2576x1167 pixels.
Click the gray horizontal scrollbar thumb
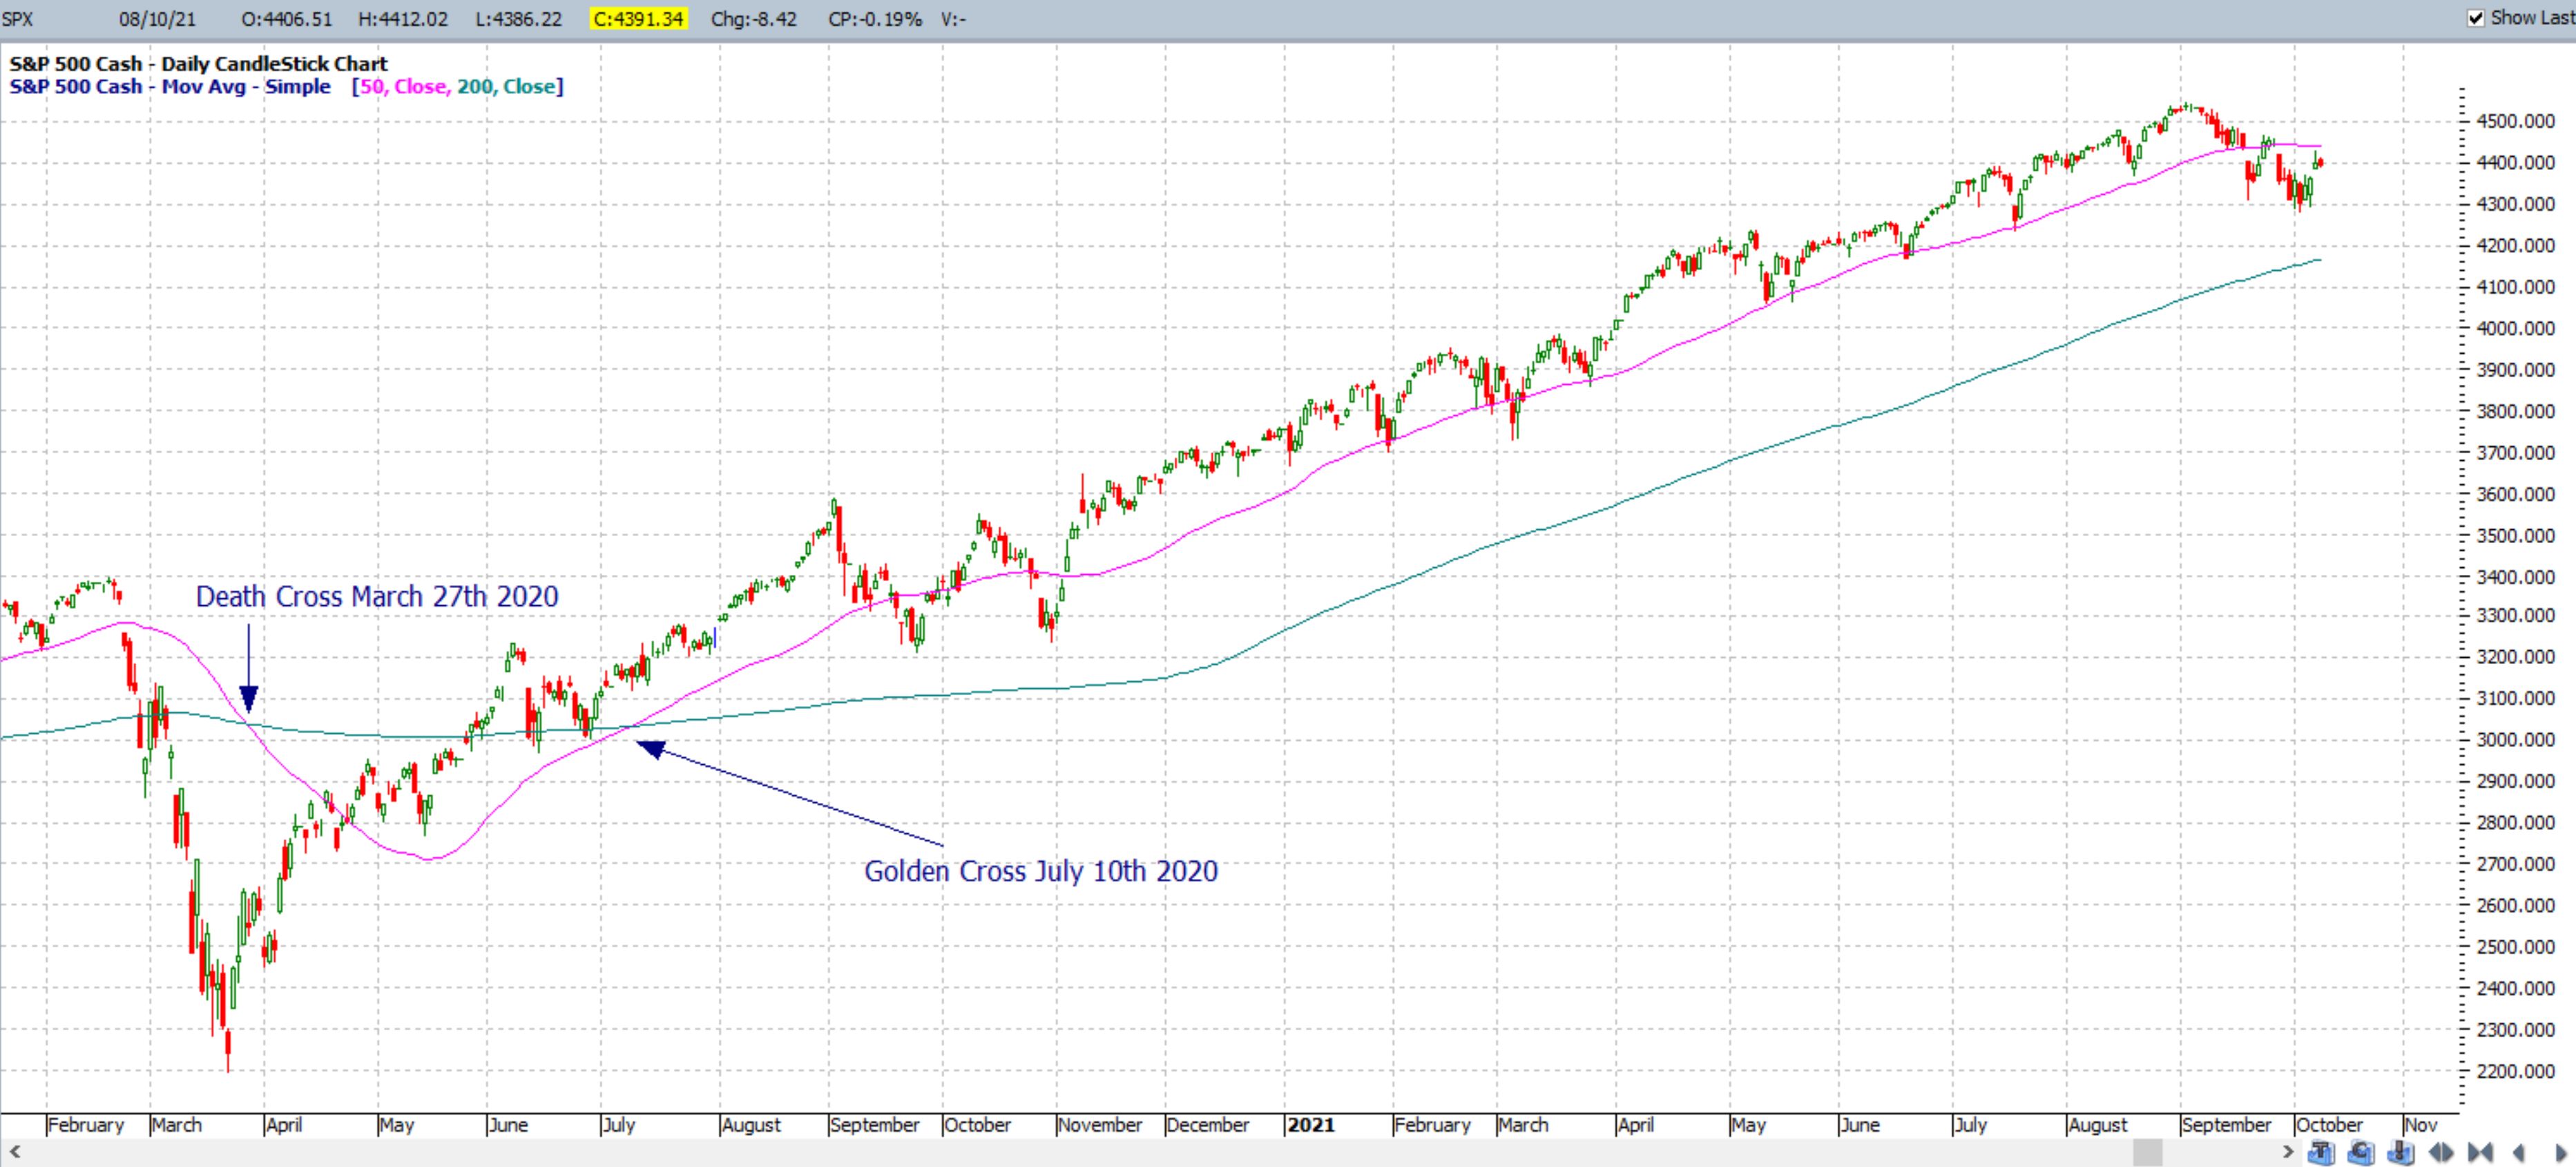[2148, 1153]
